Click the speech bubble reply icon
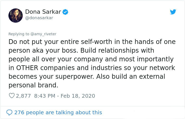The width and height of the screenshot is (185, 119). pos(9,112)
